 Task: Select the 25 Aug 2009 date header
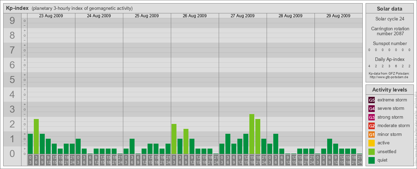[147, 16]
